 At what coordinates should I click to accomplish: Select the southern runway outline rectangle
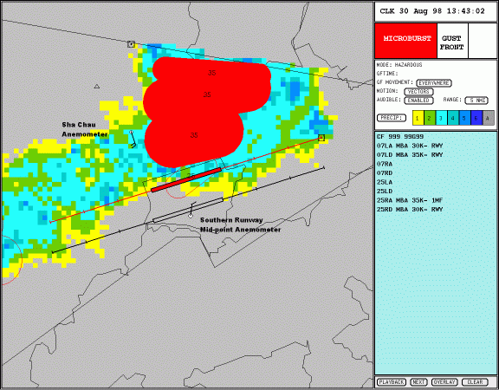pyautogui.click(x=188, y=210)
